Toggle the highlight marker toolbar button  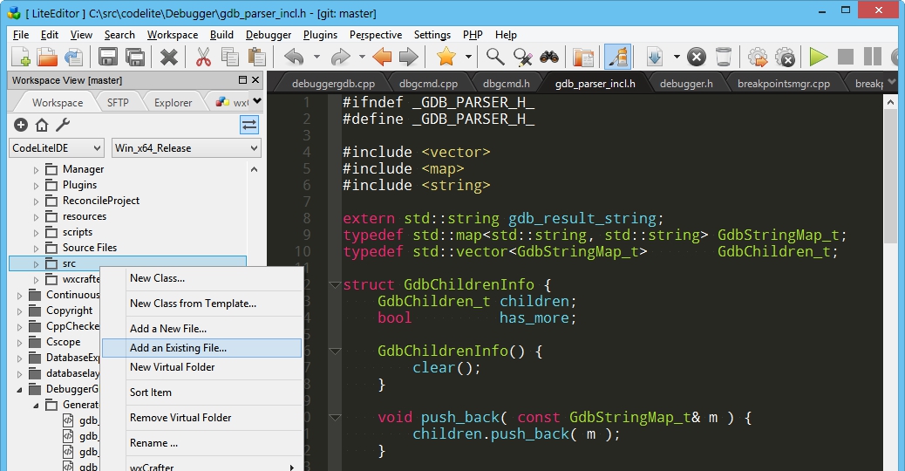(617, 58)
